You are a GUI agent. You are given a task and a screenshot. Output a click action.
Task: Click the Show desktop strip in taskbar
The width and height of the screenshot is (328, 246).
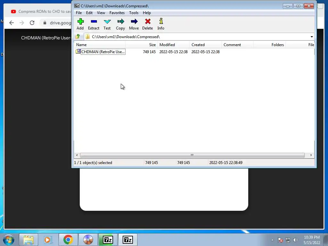(x=326, y=240)
